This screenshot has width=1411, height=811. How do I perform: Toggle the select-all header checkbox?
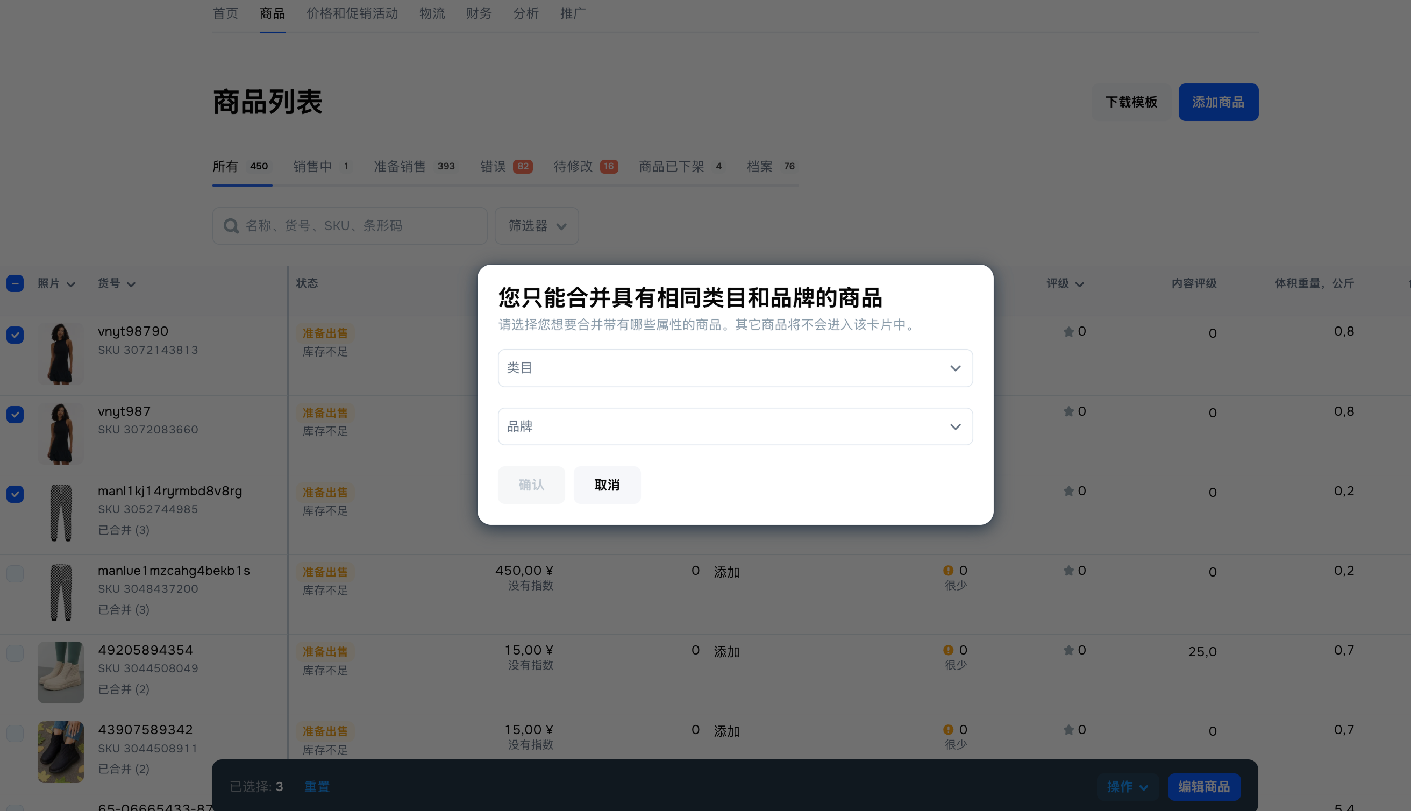pyautogui.click(x=15, y=283)
